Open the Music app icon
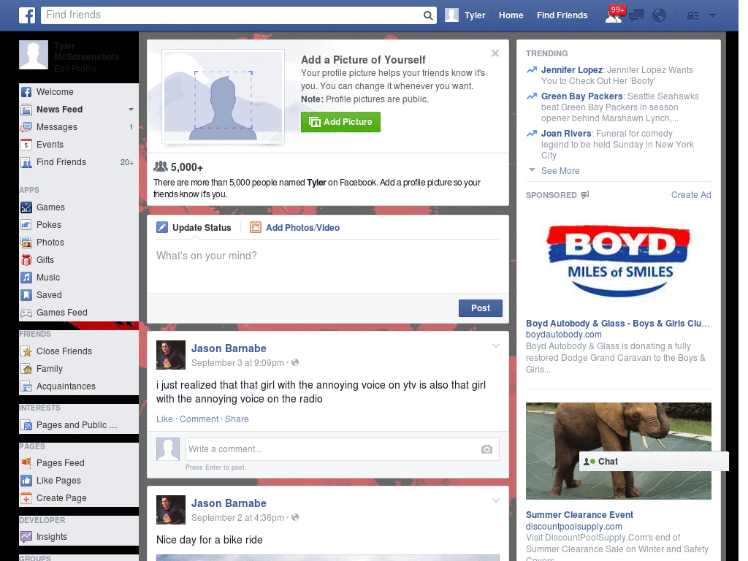748x561 pixels. tap(26, 278)
